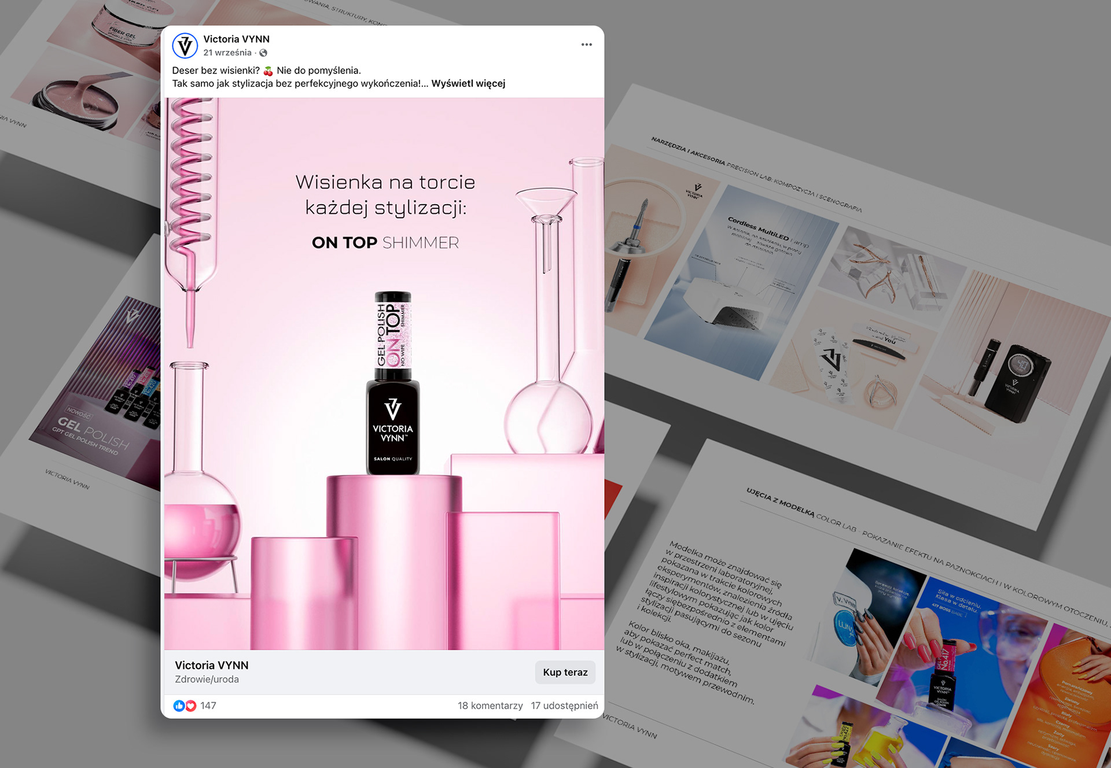Open the 18 komentarzy comments list
1111x768 pixels.
[x=490, y=706]
